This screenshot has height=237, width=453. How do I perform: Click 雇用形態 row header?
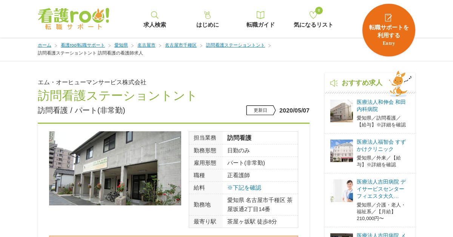point(205,163)
